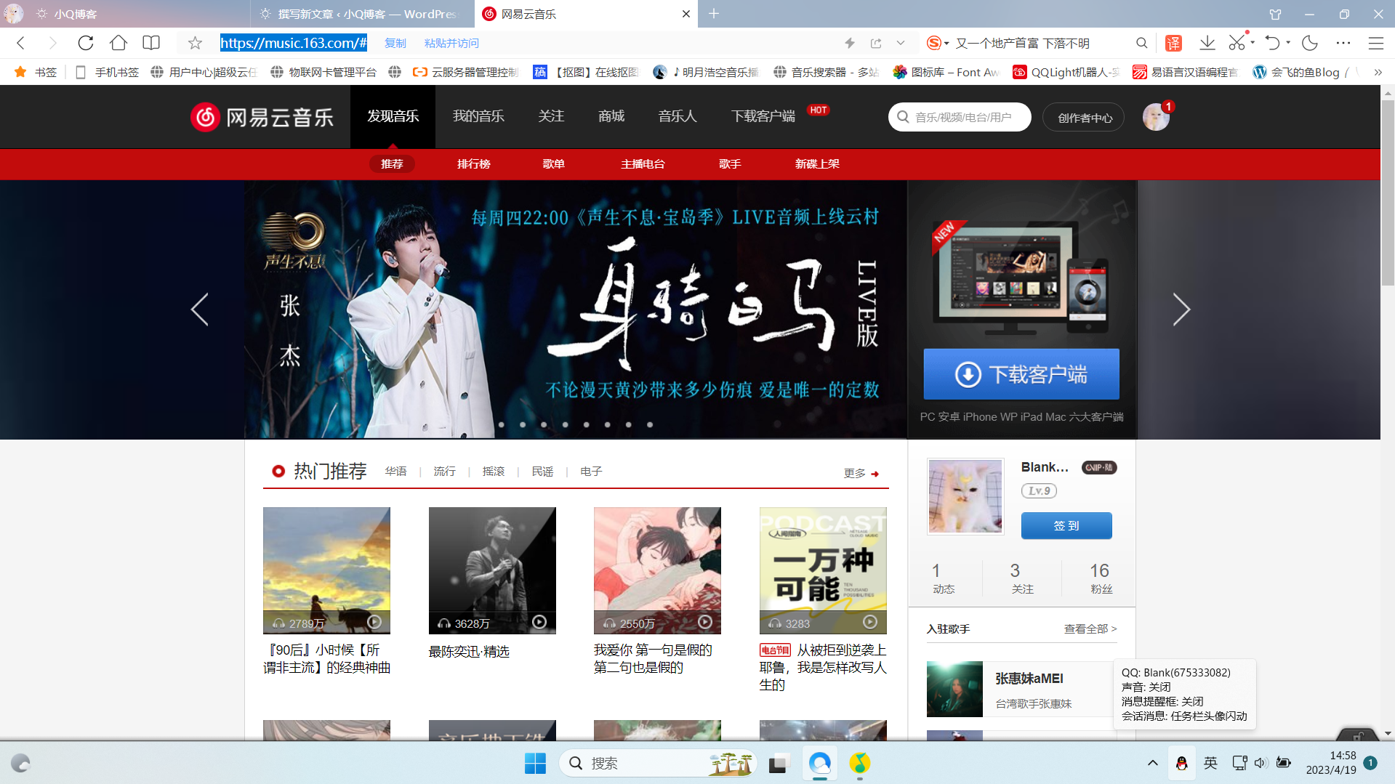Click the music search input field
Viewport: 1395px width, 784px height.
[x=960, y=117]
